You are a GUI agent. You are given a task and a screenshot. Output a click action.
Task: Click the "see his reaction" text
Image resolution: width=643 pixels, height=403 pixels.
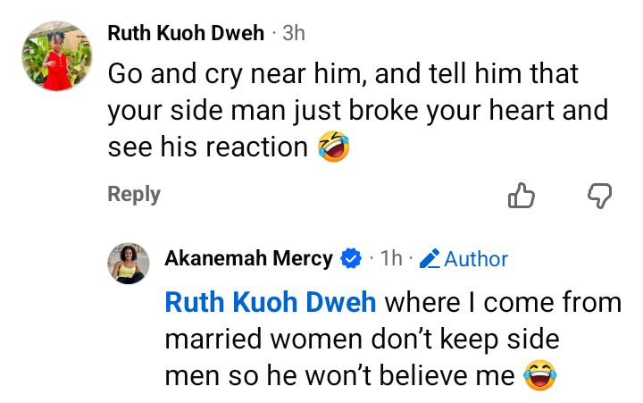point(207,147)
